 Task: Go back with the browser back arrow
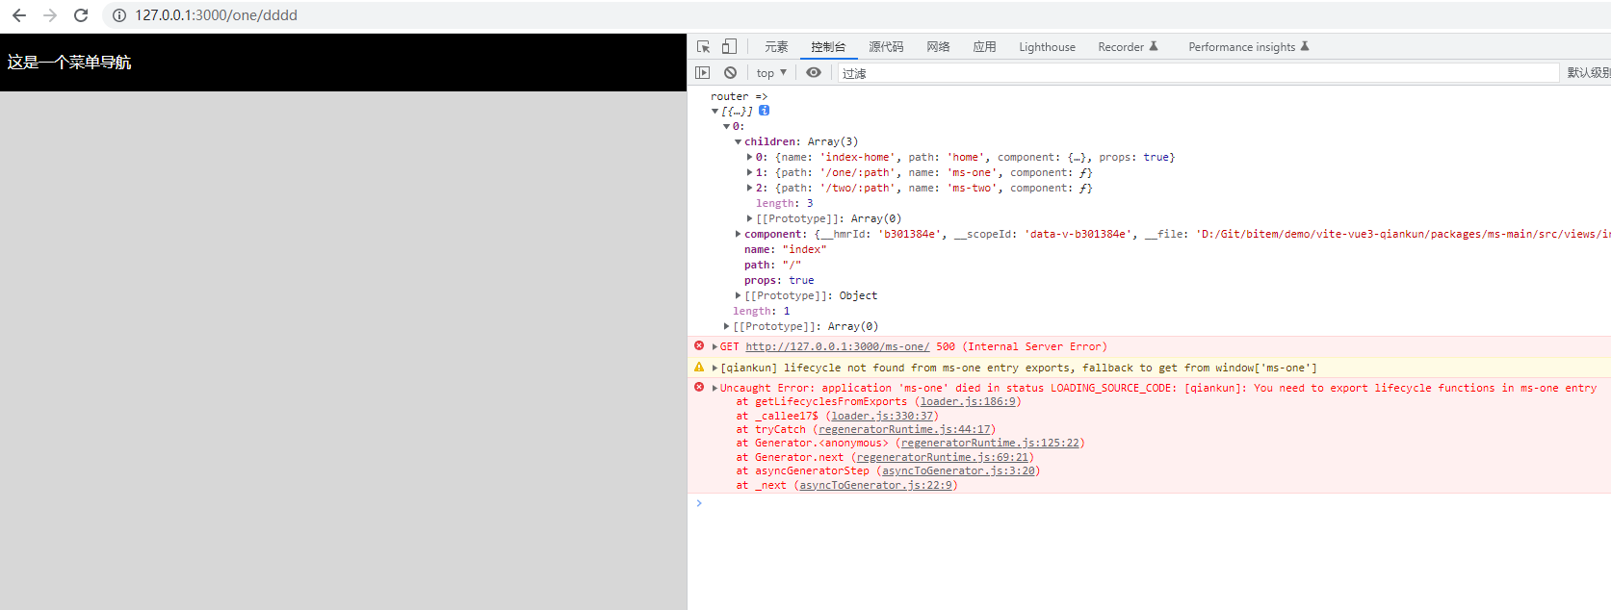(19, 15)
